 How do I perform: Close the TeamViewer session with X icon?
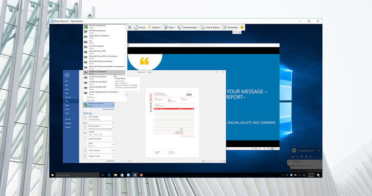click(130, 28)
